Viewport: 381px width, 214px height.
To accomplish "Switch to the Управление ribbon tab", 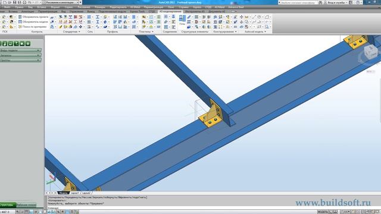I will (76, 11).
